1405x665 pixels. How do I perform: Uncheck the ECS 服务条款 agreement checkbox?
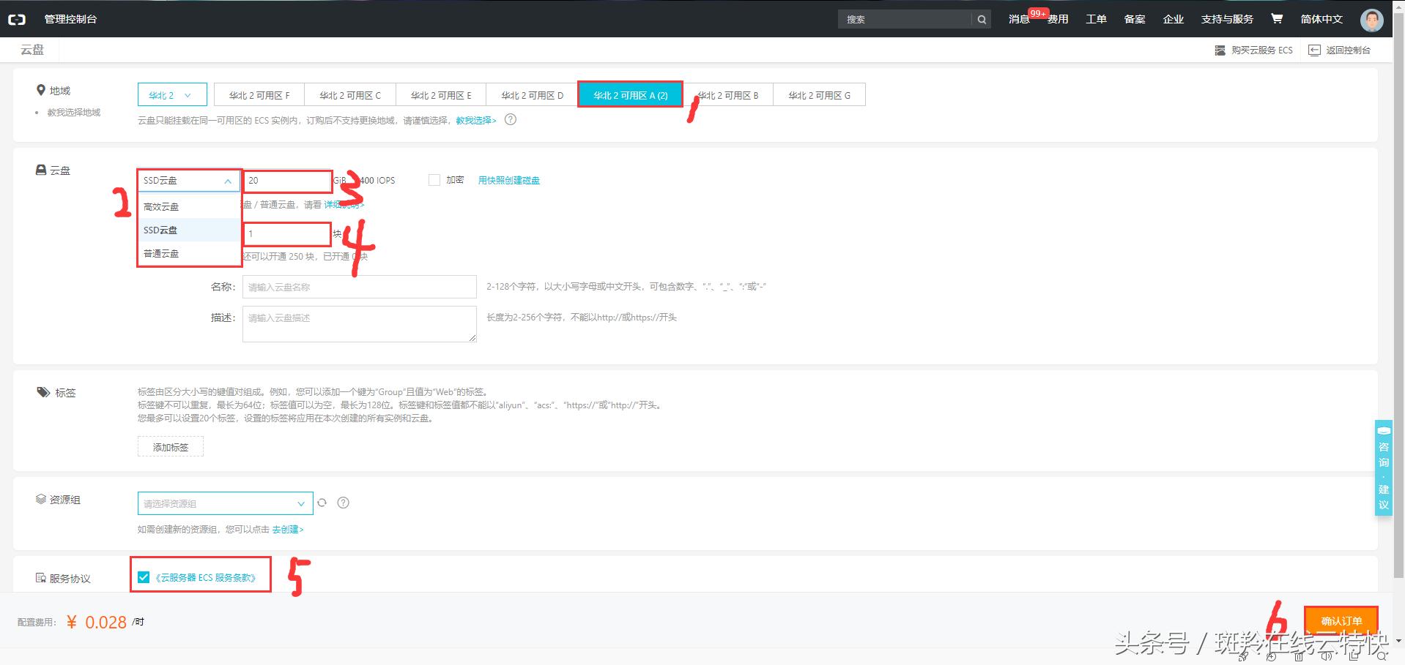(x=144, y=577)
